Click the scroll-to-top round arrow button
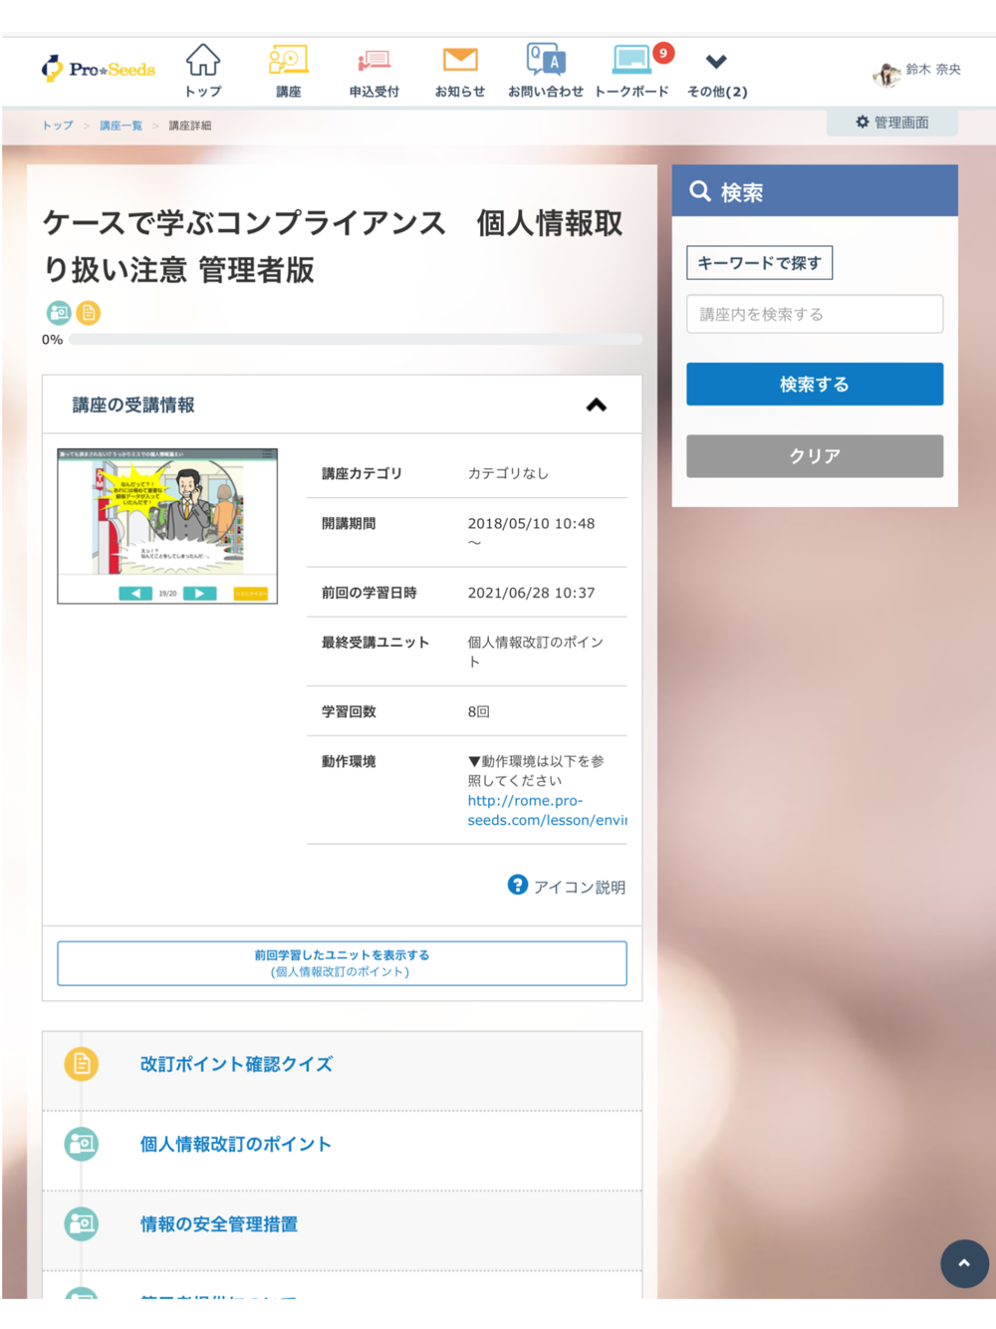This screenshot has width=996, height=1329. tap(964, 1263)
